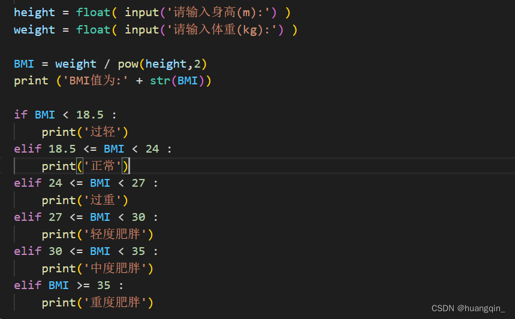Screen dimensions: 515x319
Task: Click 'input' on the weight line
Action: click(x=142, y=30)
